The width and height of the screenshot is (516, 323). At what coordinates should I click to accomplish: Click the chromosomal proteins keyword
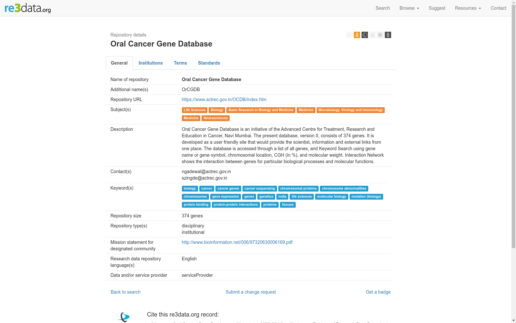pos(298,189)
